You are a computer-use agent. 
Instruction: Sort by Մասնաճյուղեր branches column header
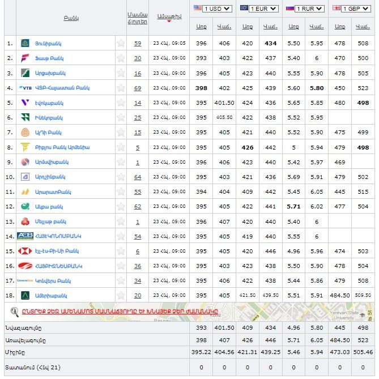[x=138, y=18]
